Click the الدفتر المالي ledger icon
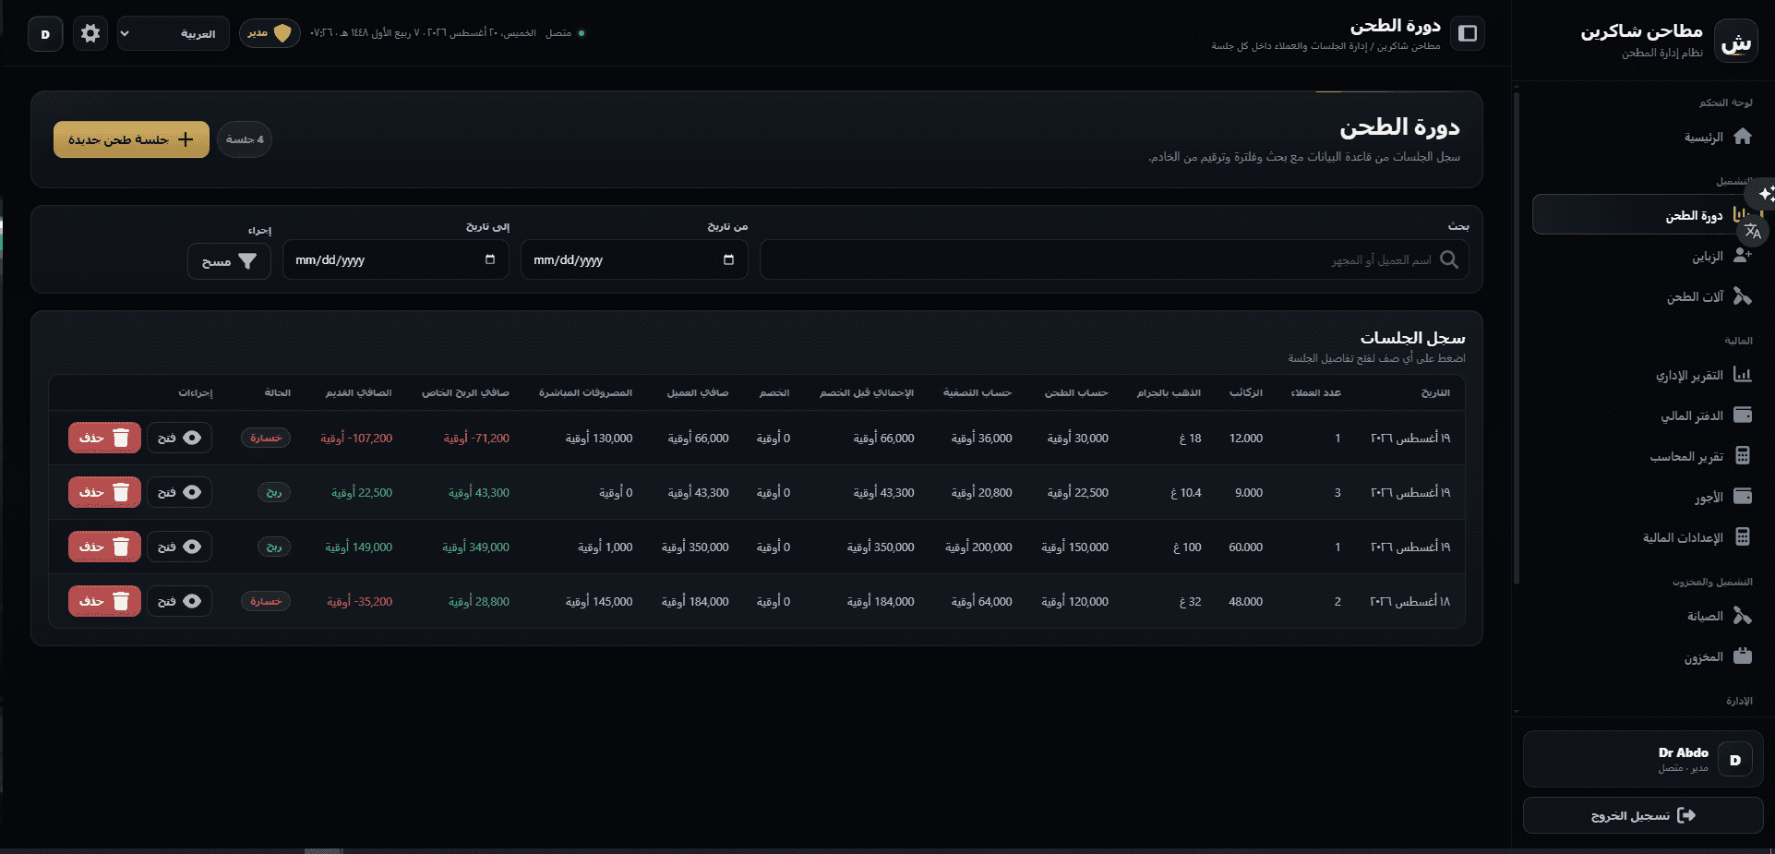1775x854 pixels. point(1742,415)
